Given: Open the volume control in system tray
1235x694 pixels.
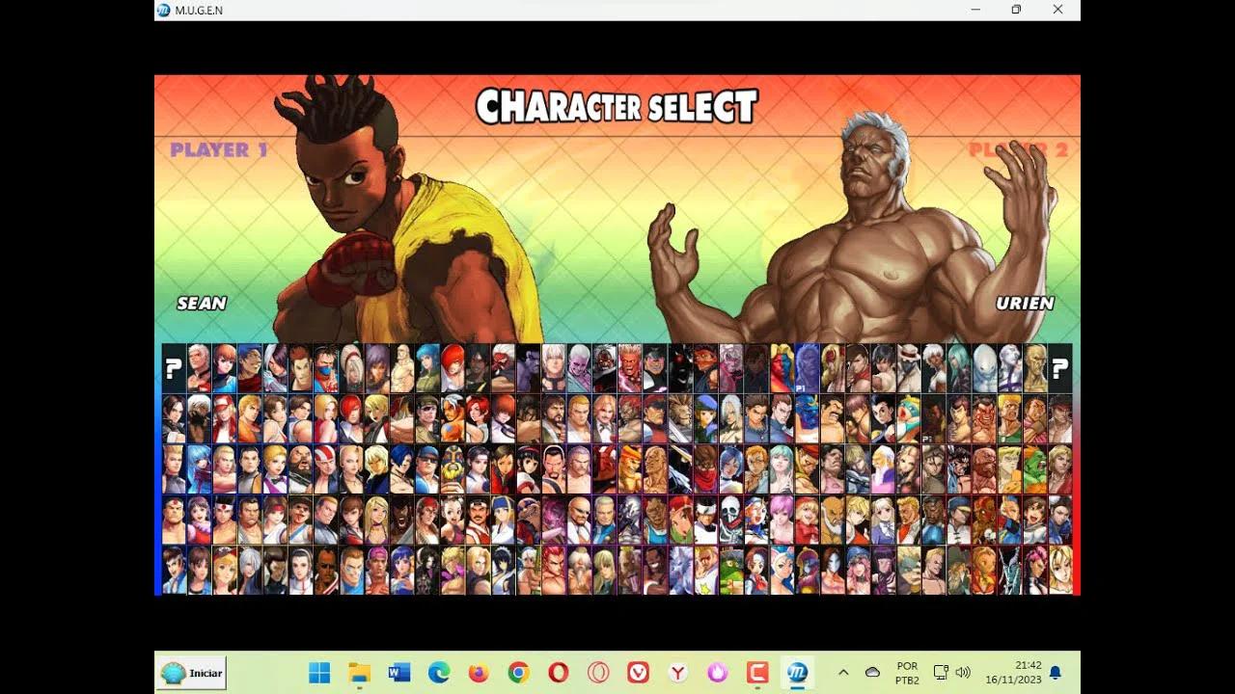Looking at the screenshot, I should (x=962, y=673).
